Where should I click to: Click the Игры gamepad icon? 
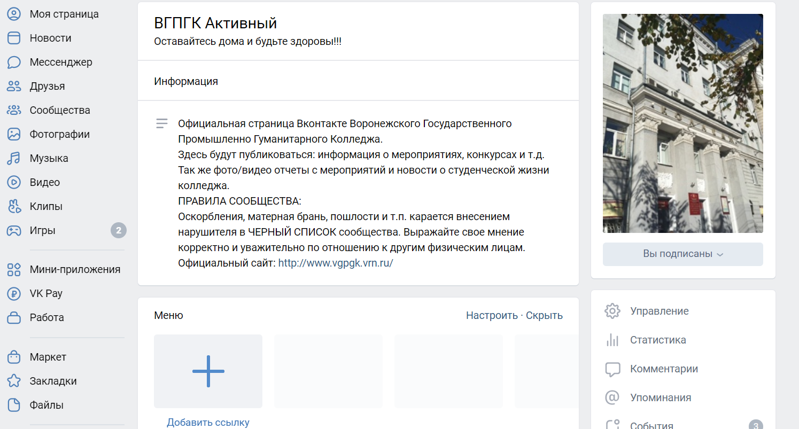14,230
